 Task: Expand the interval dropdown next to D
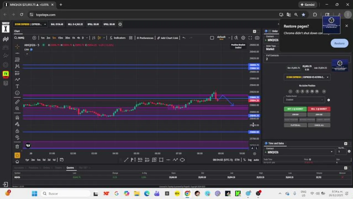(x=87, y=38)
